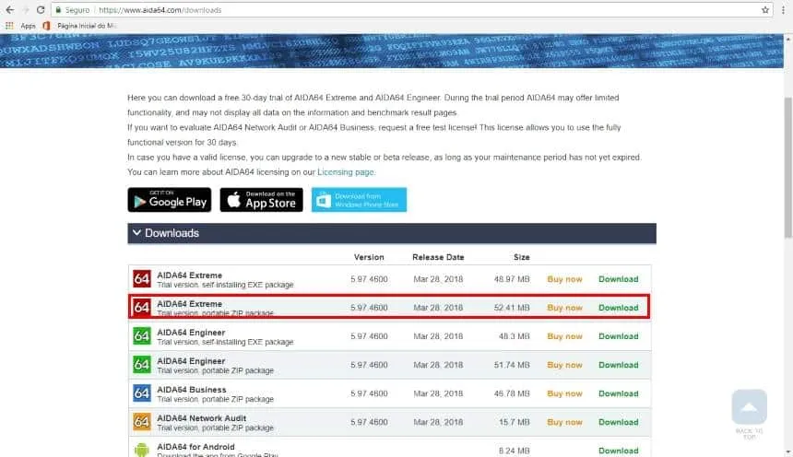Download AIDA64 Extreme portable ZIP package

point(618,308)
